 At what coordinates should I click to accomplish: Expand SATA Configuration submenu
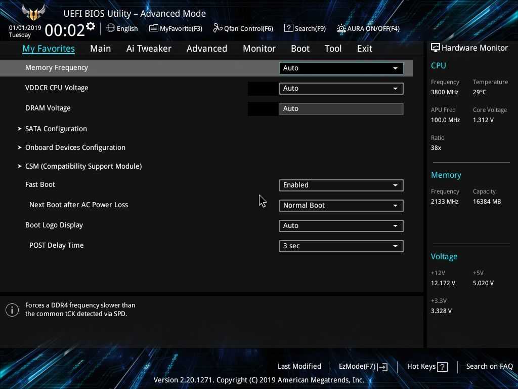tap(56, 129)
